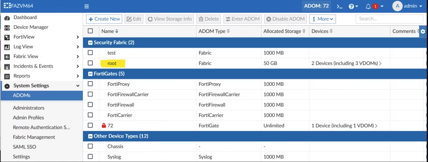Expand the FortiView submenu chevron

point(78,37)
